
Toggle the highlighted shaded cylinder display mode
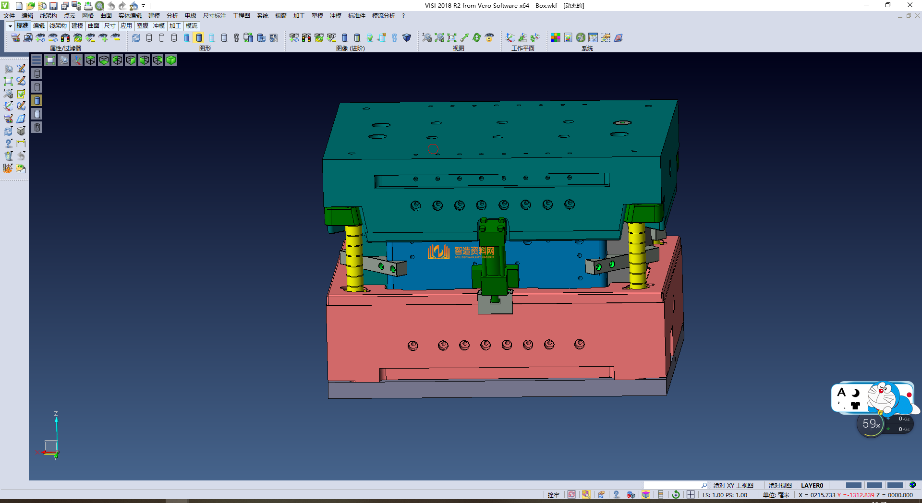(199, 38)
